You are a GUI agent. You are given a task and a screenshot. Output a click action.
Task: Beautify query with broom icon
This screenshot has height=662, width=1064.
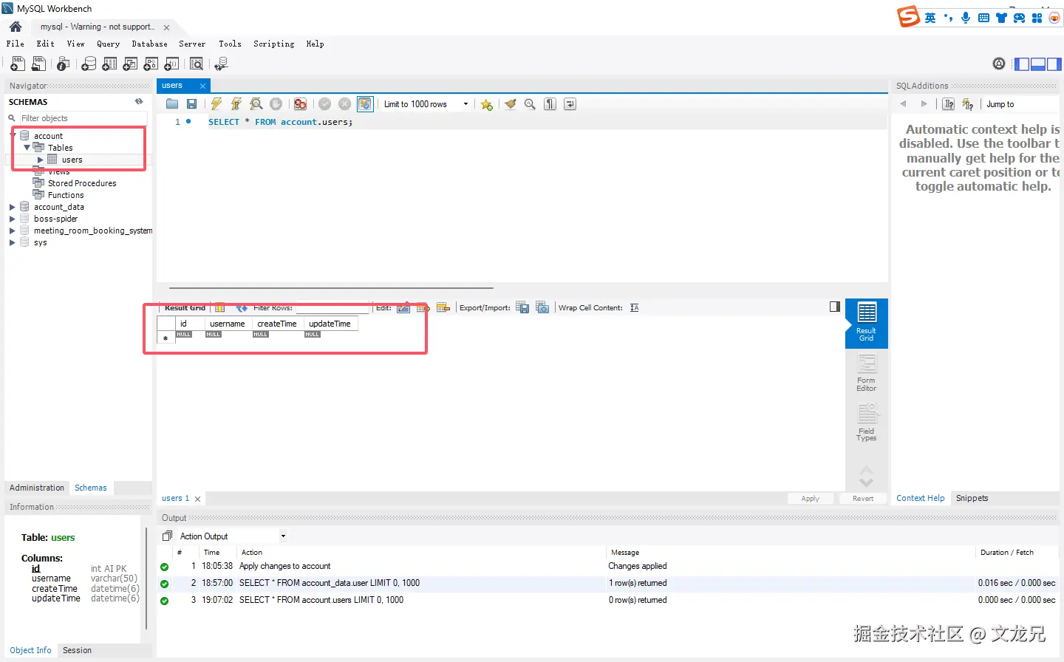(x=510, y=104)
